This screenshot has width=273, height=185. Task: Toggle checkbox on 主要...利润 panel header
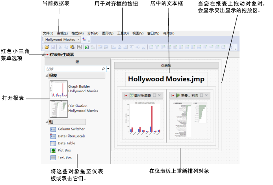(201, 95)
